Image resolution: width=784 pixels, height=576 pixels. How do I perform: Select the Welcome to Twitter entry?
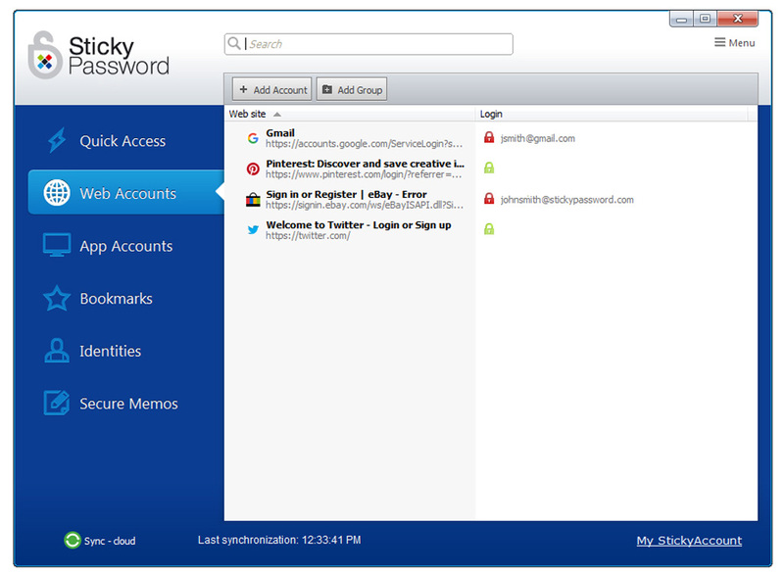[x=358, y=225]
